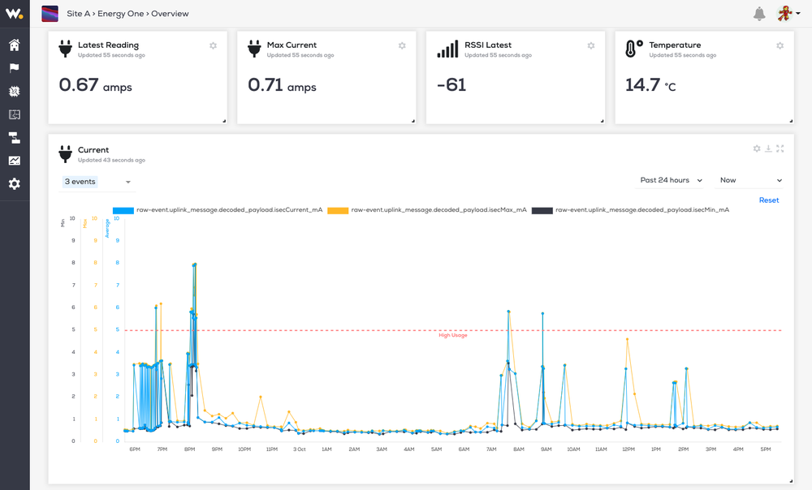Click Overview in the breadcrumb
The width and height of the screenshot is (812, 490).
[x=170, y=14]
